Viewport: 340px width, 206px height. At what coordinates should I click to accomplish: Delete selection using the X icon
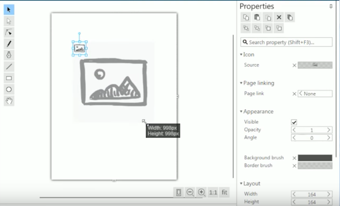(x=279, y=17)
